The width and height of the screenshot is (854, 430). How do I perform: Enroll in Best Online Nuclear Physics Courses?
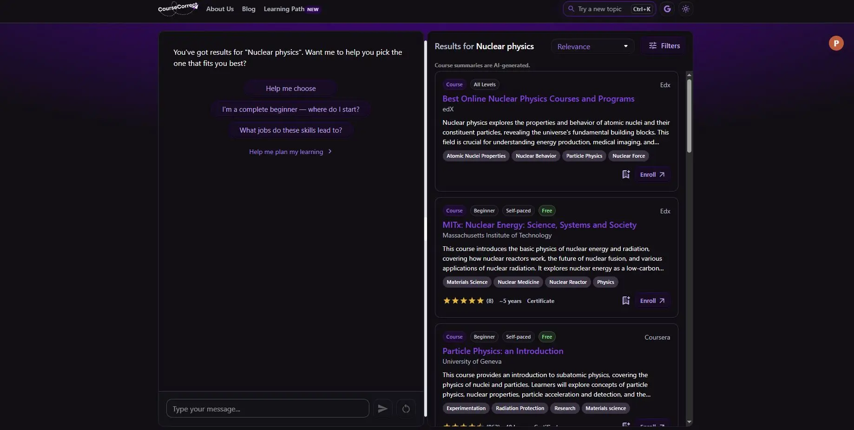[652, 174]
